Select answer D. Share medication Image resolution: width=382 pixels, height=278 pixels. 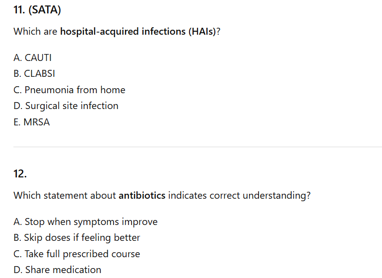click(x=58, y=270)
